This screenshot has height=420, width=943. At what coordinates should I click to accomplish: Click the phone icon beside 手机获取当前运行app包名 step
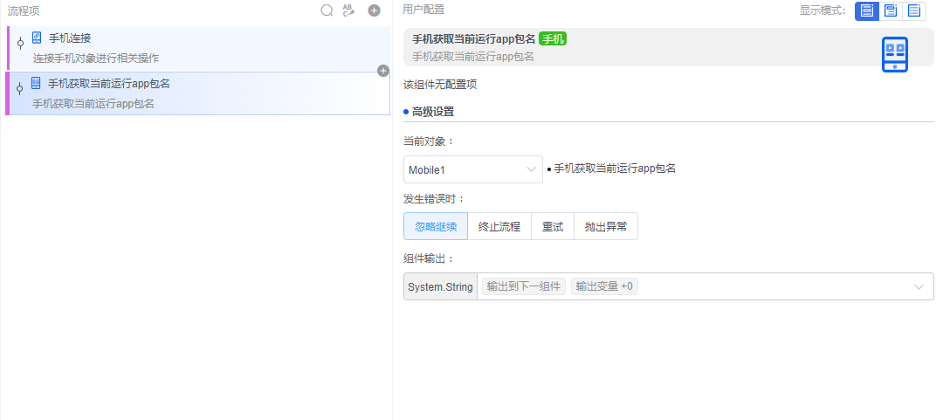(x=36, y=83)
